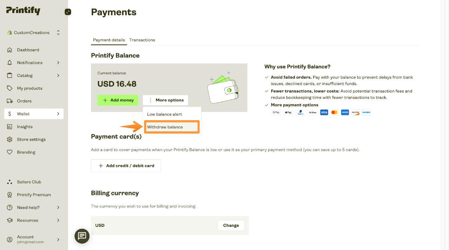449x250 pixels.
Task: Click the Sellers Club icon
Action: point(9,182)
